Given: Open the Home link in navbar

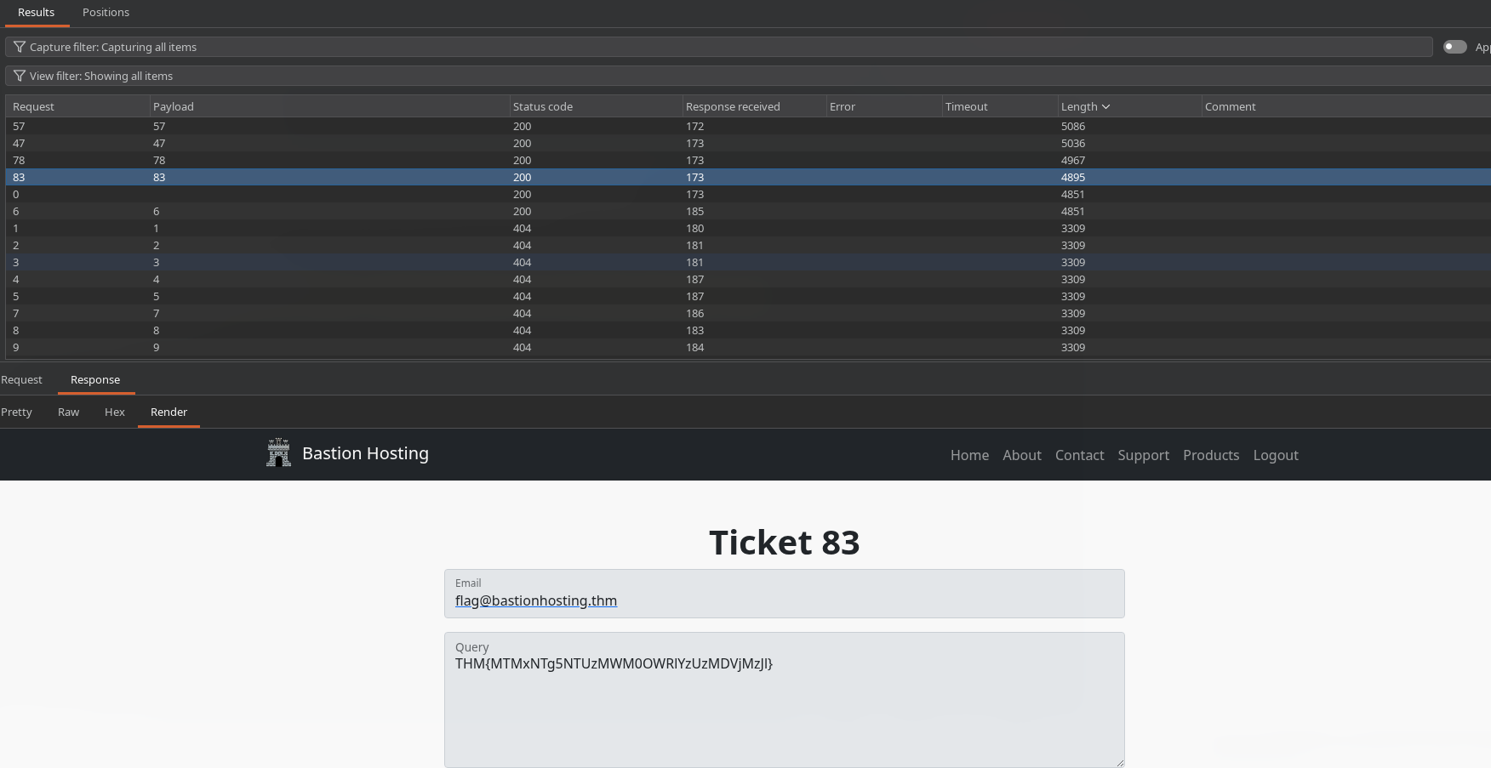Looking at the screenshot, I should [x=969, y=455].
